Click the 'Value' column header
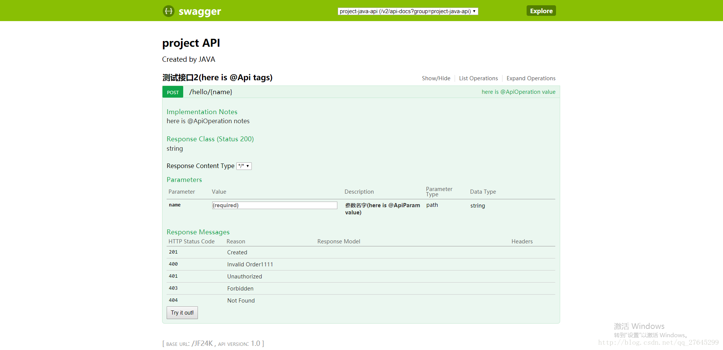Viewport: 723px width, 350px height. pyautogui.click(x=219, y=192)
